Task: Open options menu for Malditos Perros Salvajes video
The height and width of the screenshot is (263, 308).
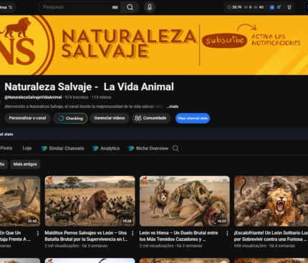Action: click(x=133, y=233)
